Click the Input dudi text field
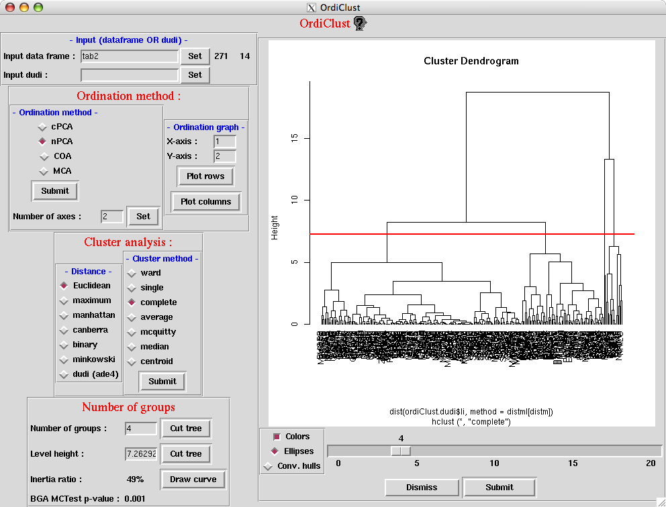 pyautogui.click(x=130, y=75)
